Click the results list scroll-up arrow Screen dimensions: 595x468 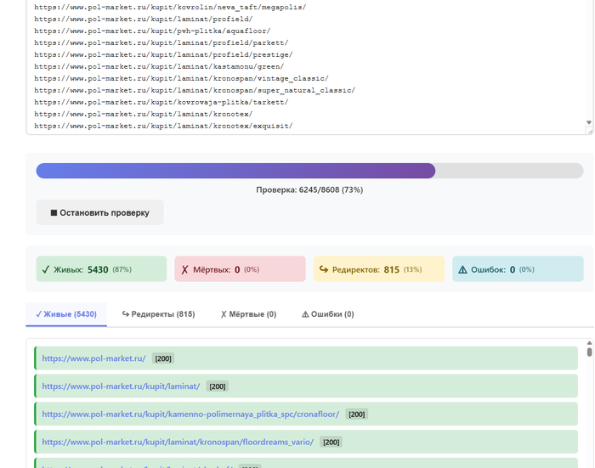[590, 344]
